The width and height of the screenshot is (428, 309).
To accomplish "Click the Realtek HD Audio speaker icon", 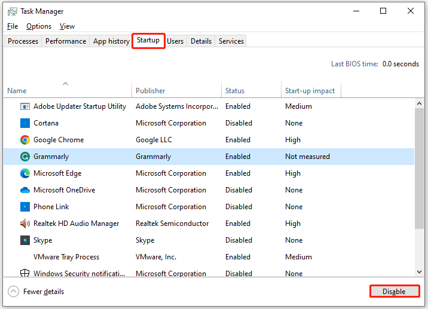I will tap(25, 224).
